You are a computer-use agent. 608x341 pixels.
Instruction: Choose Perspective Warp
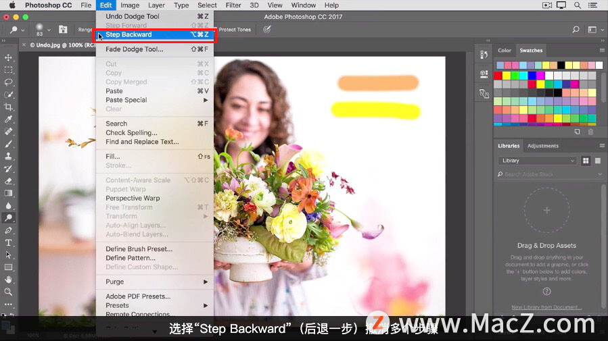tap(155, 198)
